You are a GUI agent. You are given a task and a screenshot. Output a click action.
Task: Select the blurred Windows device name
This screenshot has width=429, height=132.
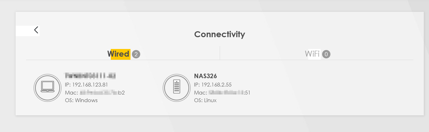[90, 75]
